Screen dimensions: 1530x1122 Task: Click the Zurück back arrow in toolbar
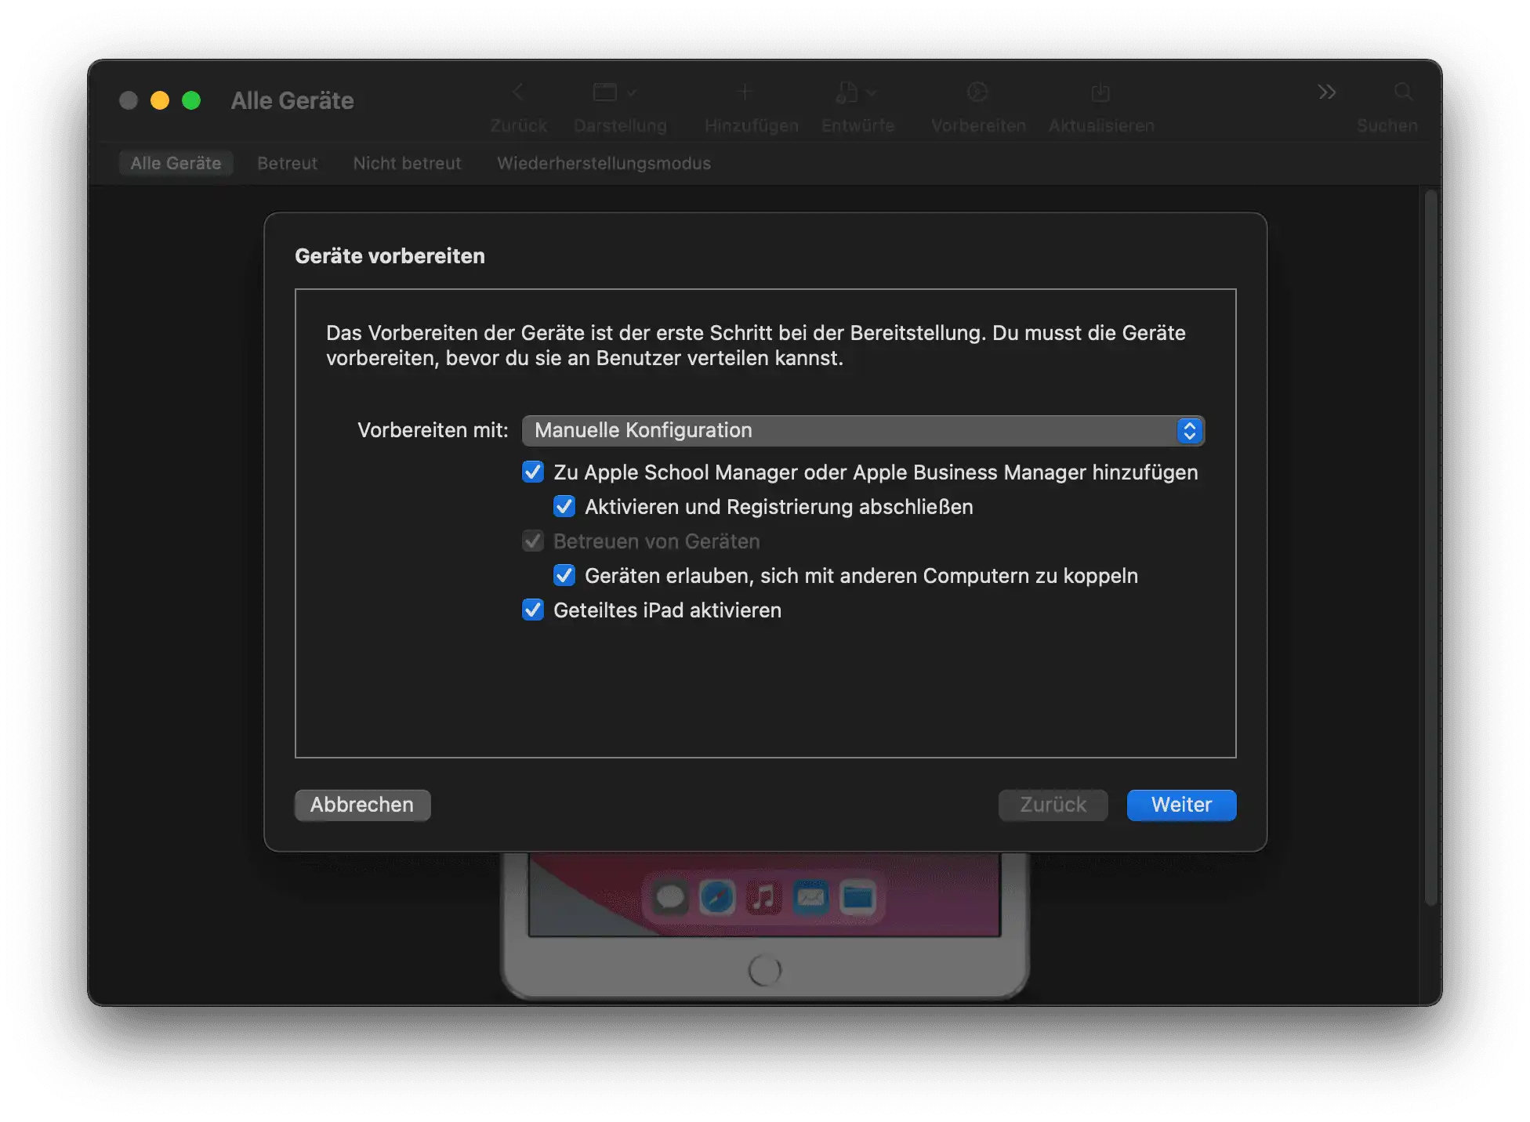518,92
